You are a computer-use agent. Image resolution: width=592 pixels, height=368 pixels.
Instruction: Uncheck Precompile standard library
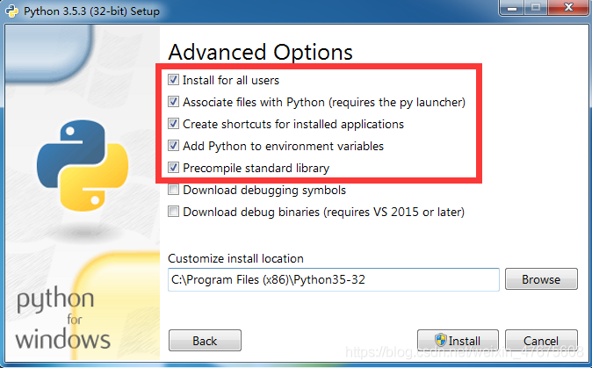(174, 168)
